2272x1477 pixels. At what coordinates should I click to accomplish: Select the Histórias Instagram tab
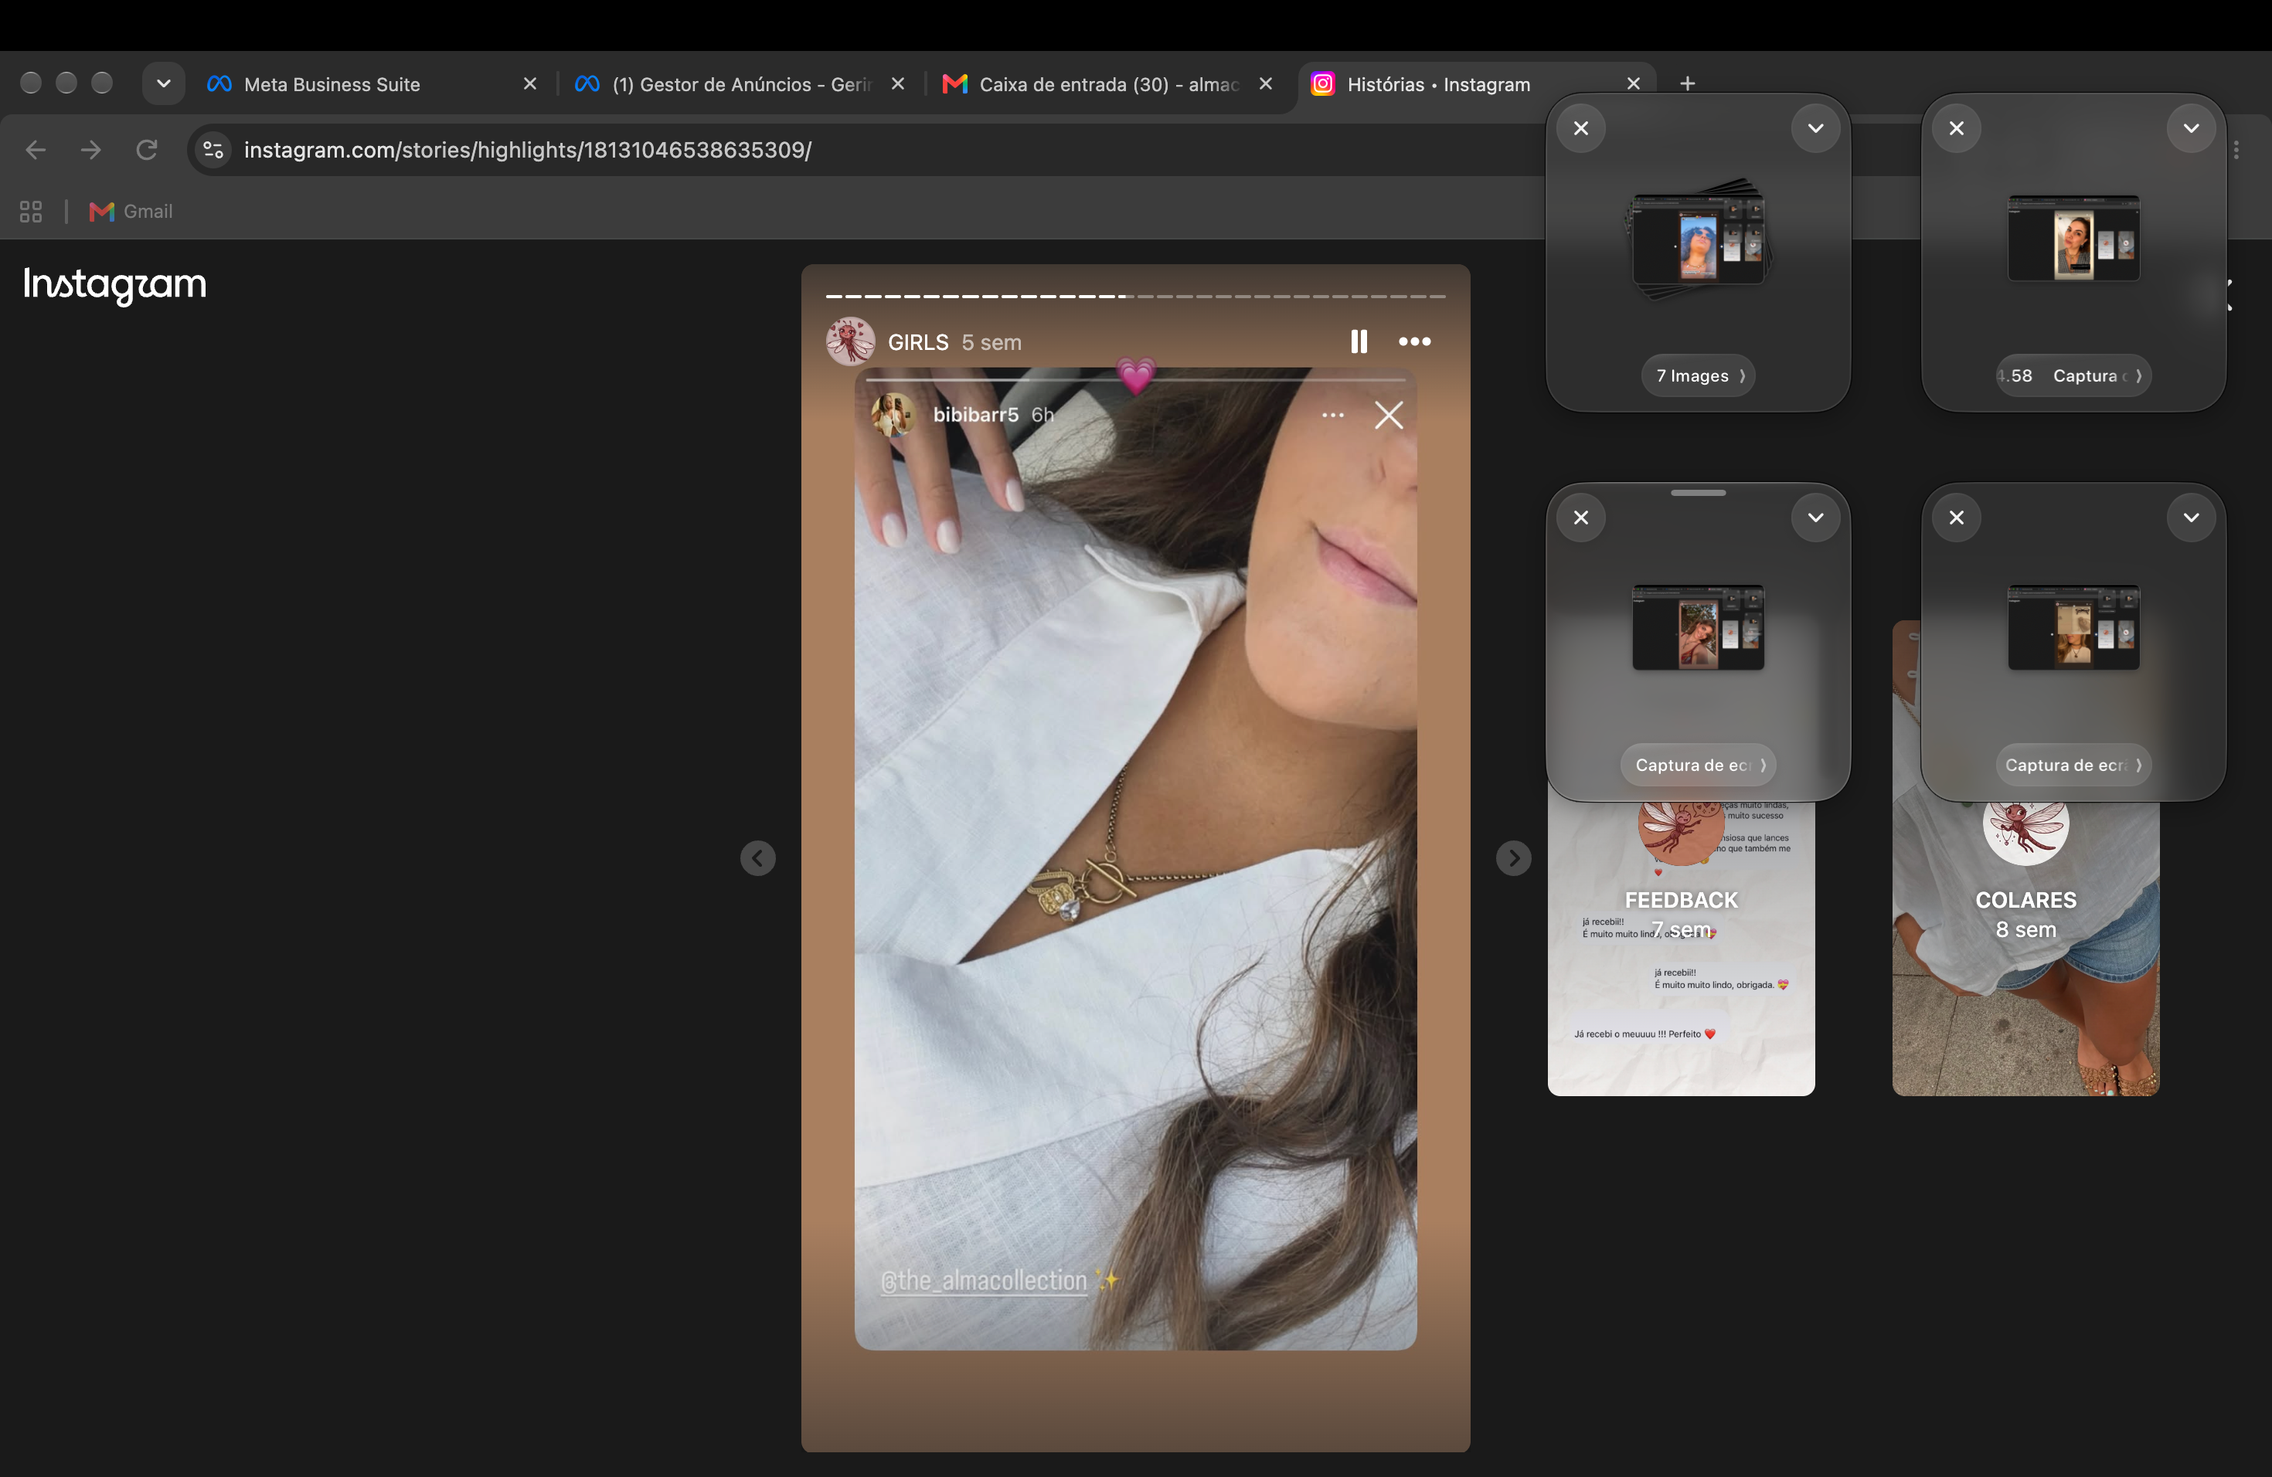tap(1475, 84)
